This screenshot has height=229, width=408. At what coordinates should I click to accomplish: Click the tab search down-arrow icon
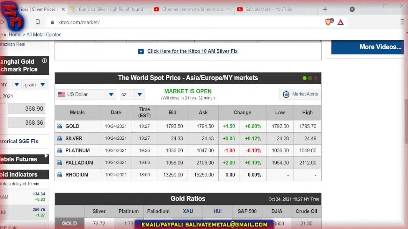[352, 9]
